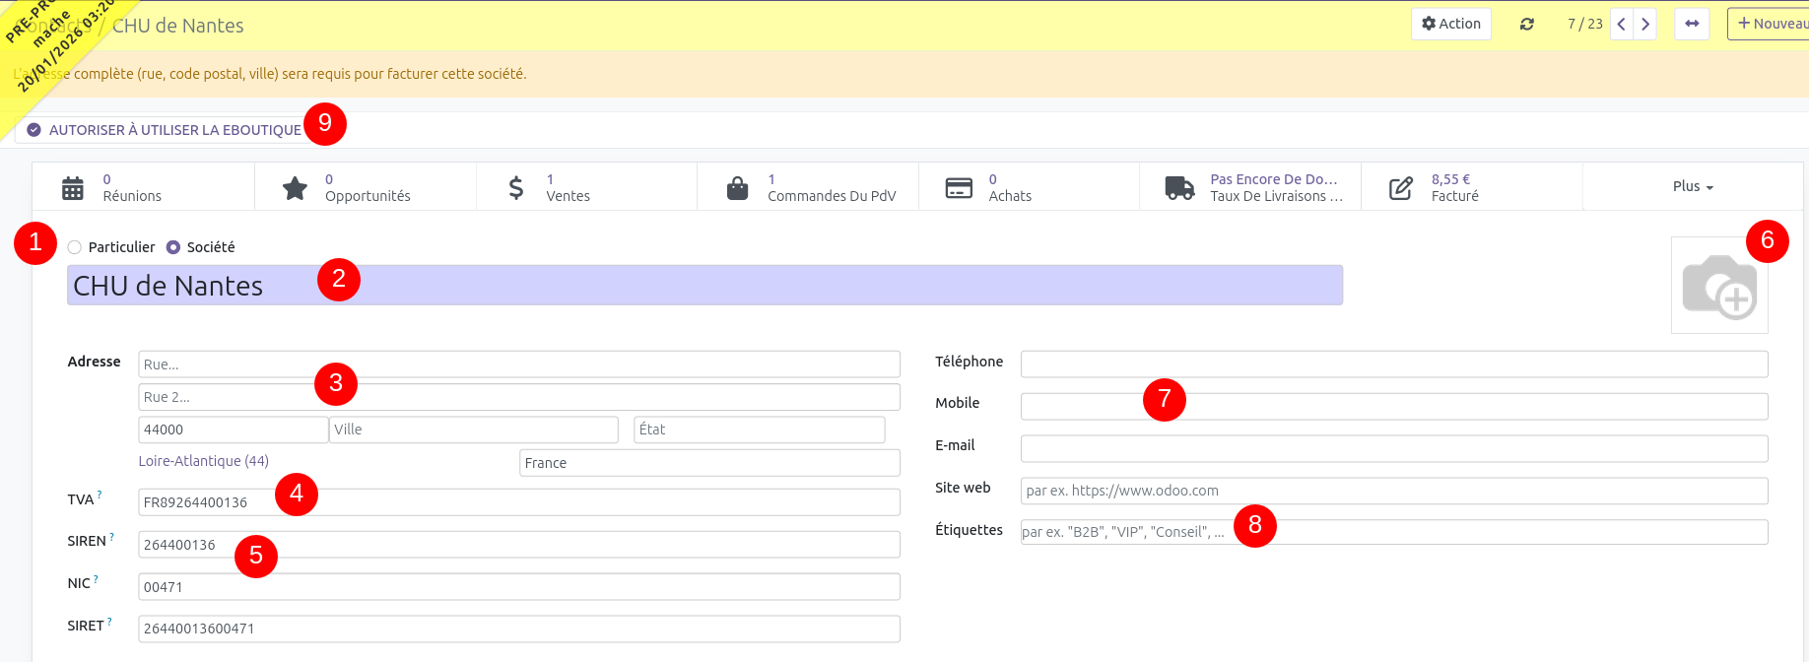
Task: Open Commandes du PdV shopping bag icon
Action: click(x=737, y=187)
